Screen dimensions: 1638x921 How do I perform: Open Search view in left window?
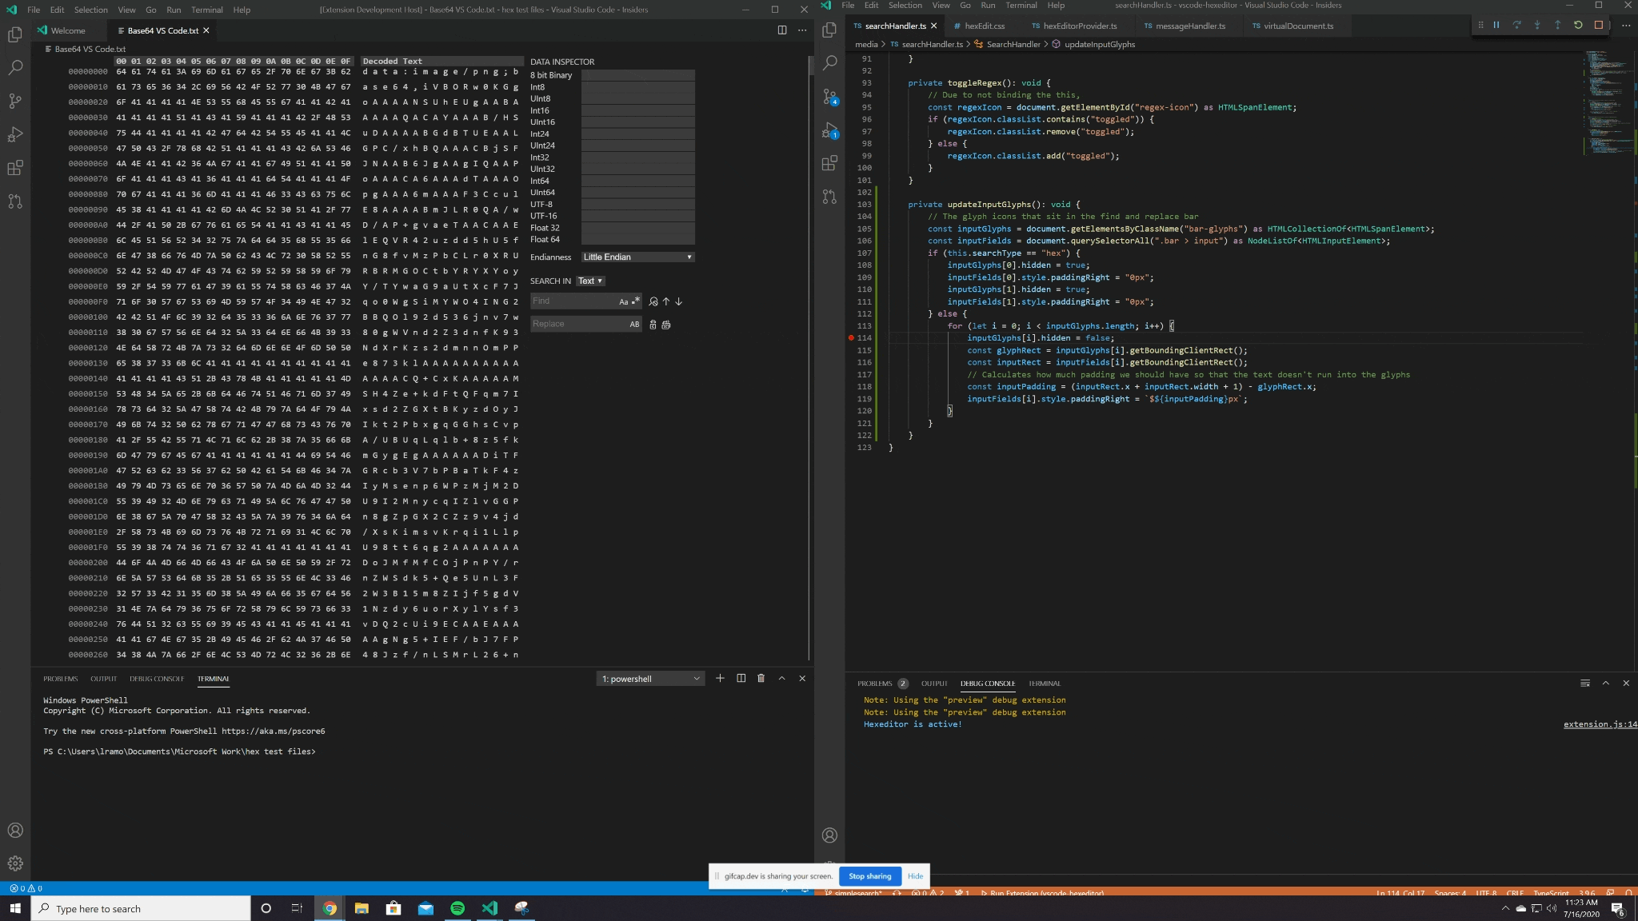click(x=15, y=68)
